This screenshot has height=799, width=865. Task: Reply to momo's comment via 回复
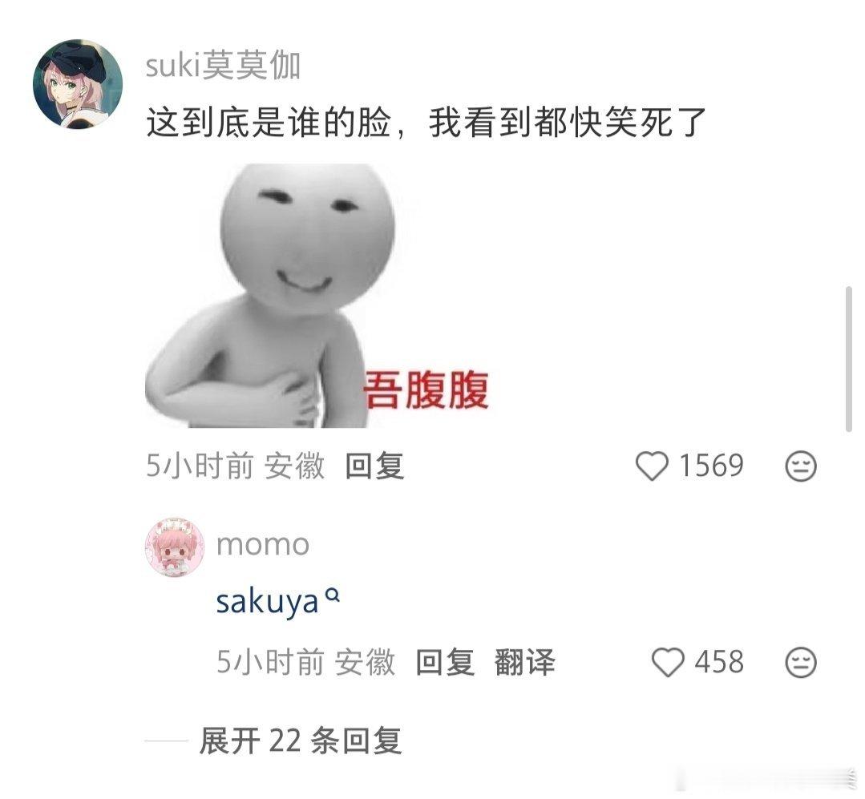point(445,662)
